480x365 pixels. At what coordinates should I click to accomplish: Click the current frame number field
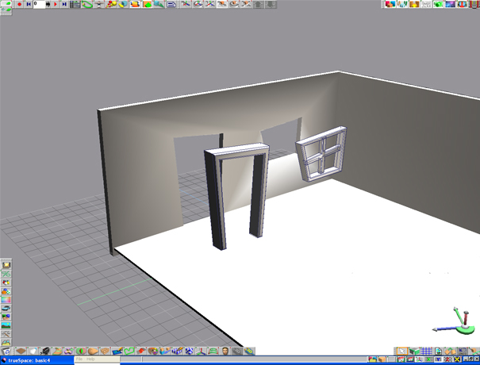39,5
